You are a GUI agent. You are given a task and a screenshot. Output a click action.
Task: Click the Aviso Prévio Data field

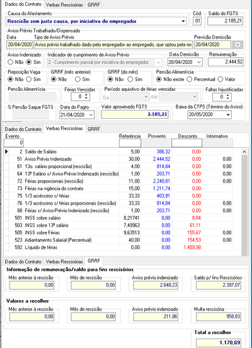(20, 45)
